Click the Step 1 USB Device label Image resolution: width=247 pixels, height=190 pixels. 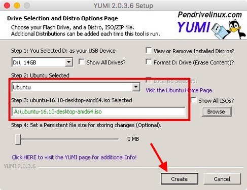coord(63,51)
